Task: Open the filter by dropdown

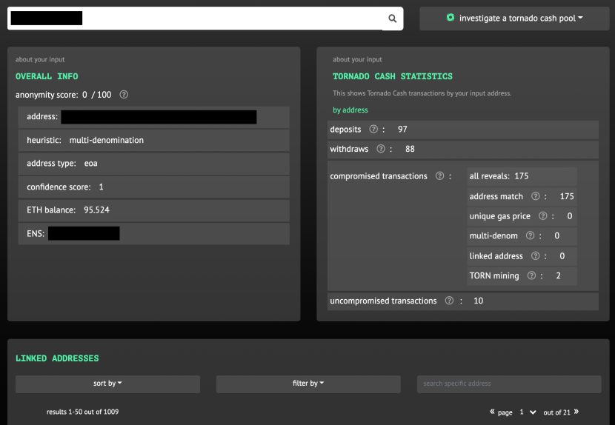Action: tap(308, 384)
